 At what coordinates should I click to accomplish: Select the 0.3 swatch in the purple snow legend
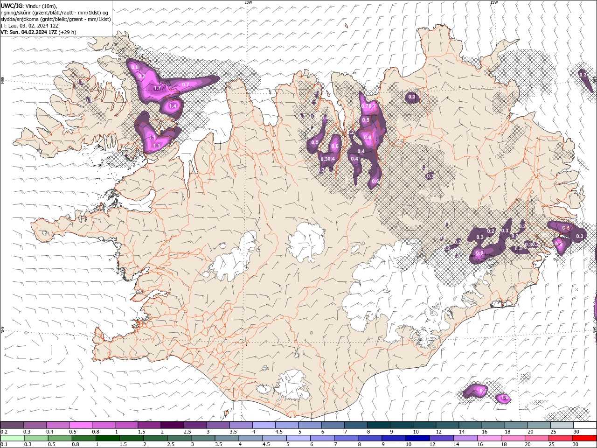[35, 425]
